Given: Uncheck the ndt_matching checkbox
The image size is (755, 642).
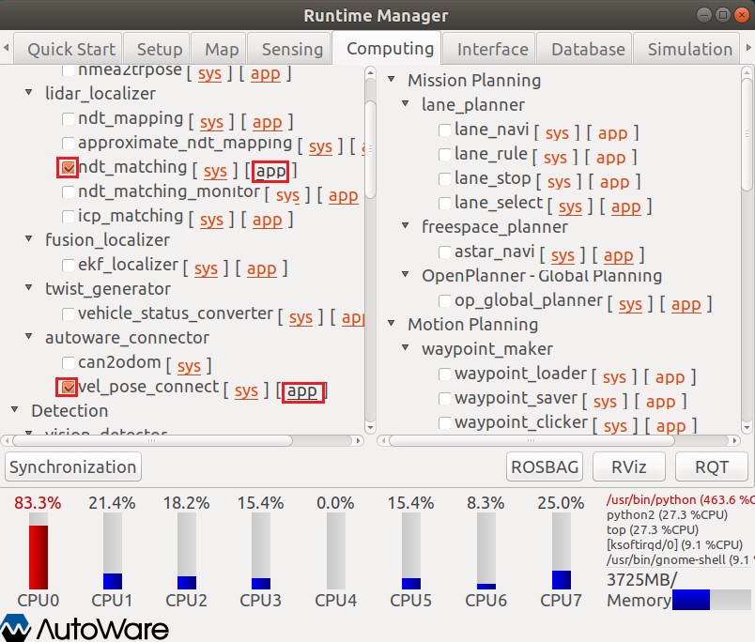Looking at the screenshot, I should click(x=68, y=167).
